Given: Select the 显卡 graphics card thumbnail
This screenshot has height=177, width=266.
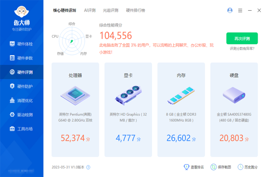Looking at the screenshot, I should [x=128, y=95].
